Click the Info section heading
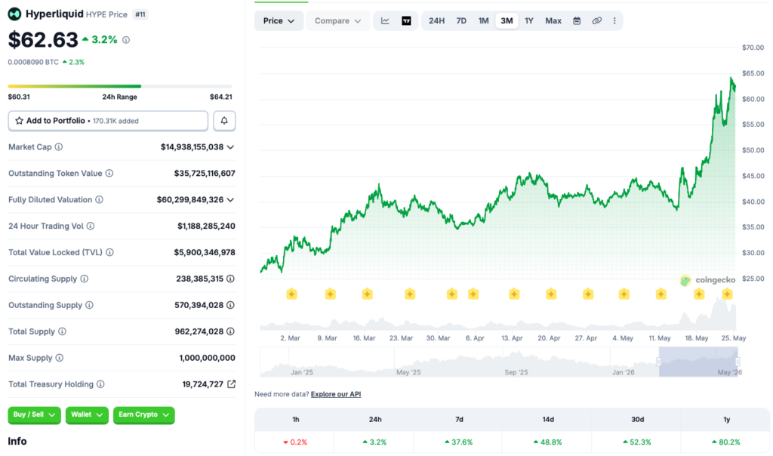The image size is (773, 456). [17, 441]
